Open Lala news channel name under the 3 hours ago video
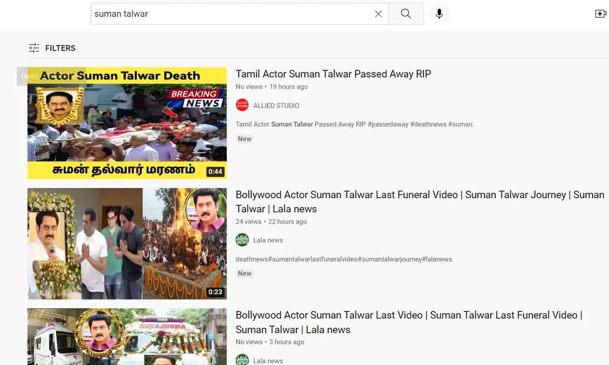The width and height of the screenshot is (609, 365). coord(268,361)
